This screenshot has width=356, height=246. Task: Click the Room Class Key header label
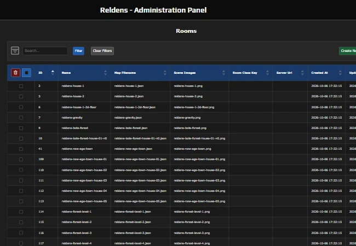coord(245,73)
